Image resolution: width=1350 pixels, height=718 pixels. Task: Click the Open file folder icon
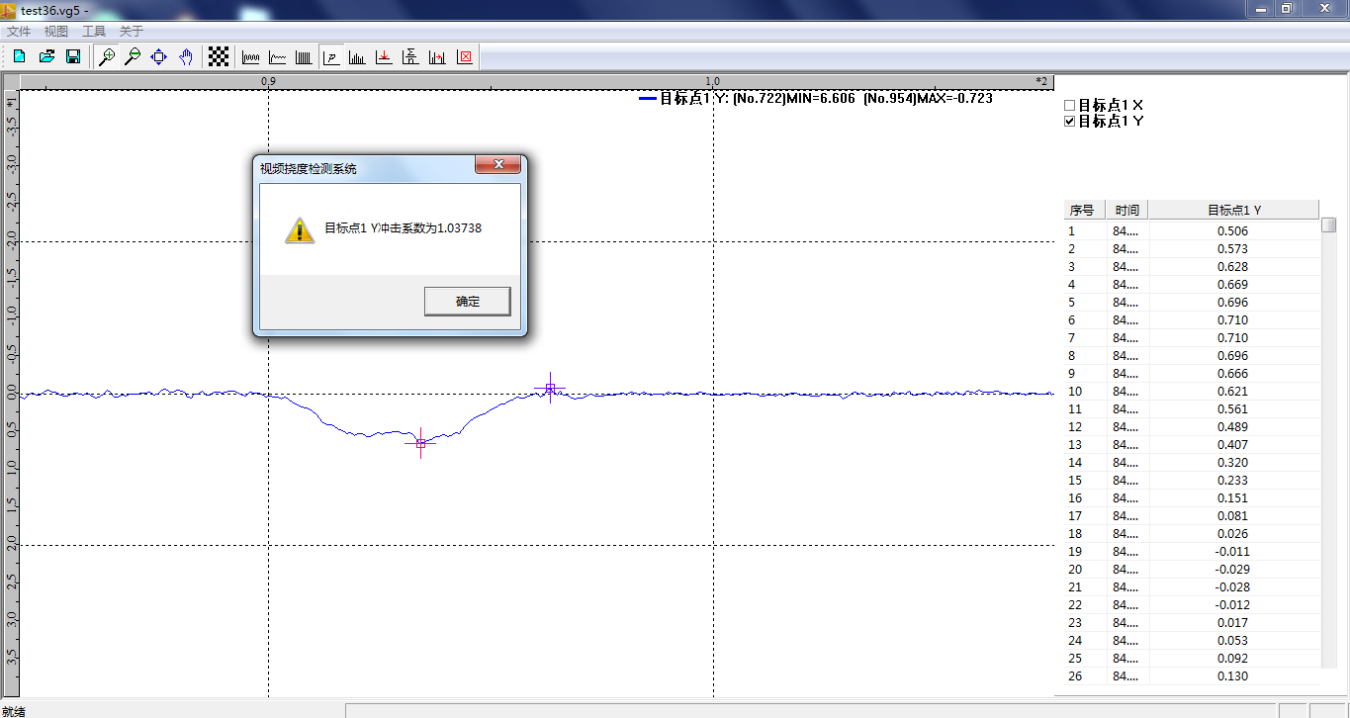pyautogui.click(x=46, y=57)
